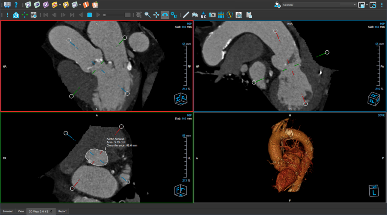This screenshot has width=387, height=215.
Task: Click the window level brightness icon
Action: [x=174, y=15]
